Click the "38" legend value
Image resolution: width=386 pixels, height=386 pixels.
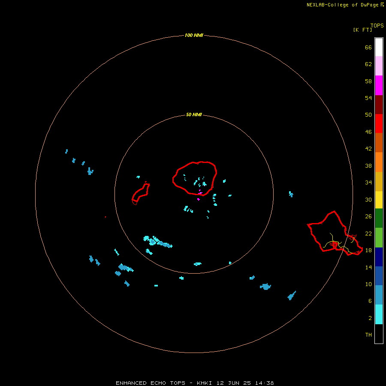tap(368, 166)
